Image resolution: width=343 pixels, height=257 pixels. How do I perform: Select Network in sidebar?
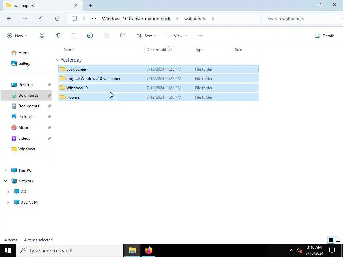(x=26, y=181)
